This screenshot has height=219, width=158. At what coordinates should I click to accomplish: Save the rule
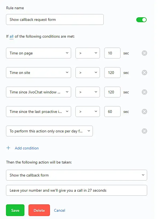point(15,210)
